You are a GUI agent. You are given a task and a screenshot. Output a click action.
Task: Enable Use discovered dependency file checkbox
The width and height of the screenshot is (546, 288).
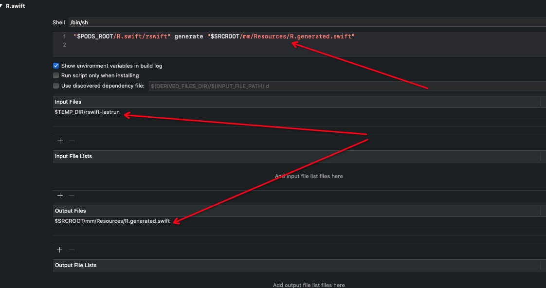pos(56,86)
